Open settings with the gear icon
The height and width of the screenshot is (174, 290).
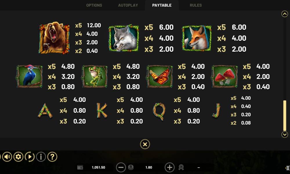click(18, 157)
